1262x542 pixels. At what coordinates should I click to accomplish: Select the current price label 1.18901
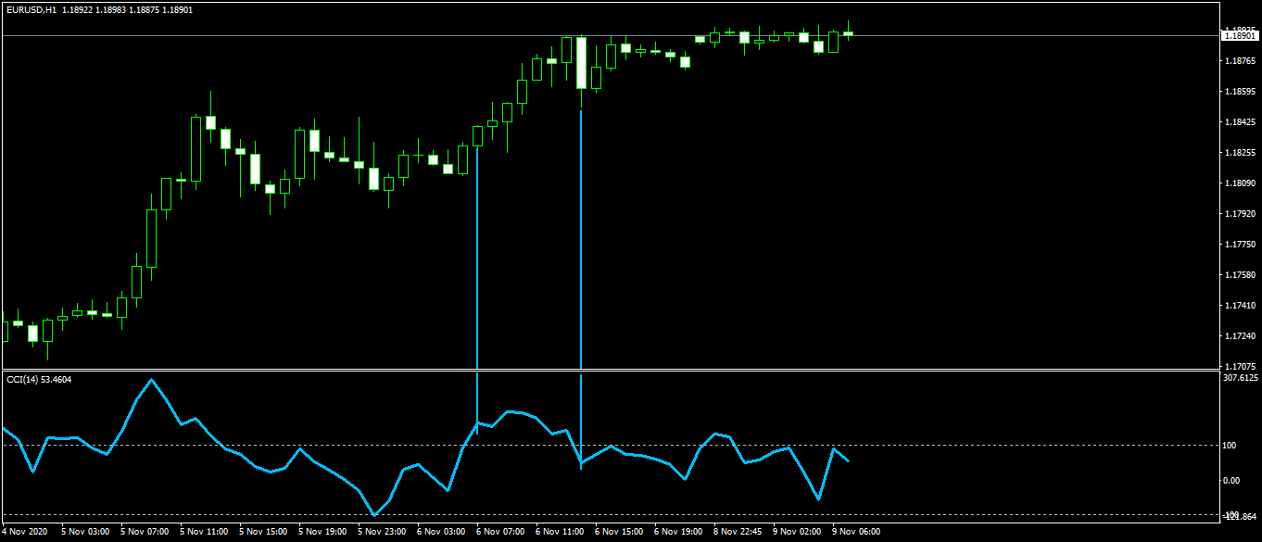coord(1240,36)
